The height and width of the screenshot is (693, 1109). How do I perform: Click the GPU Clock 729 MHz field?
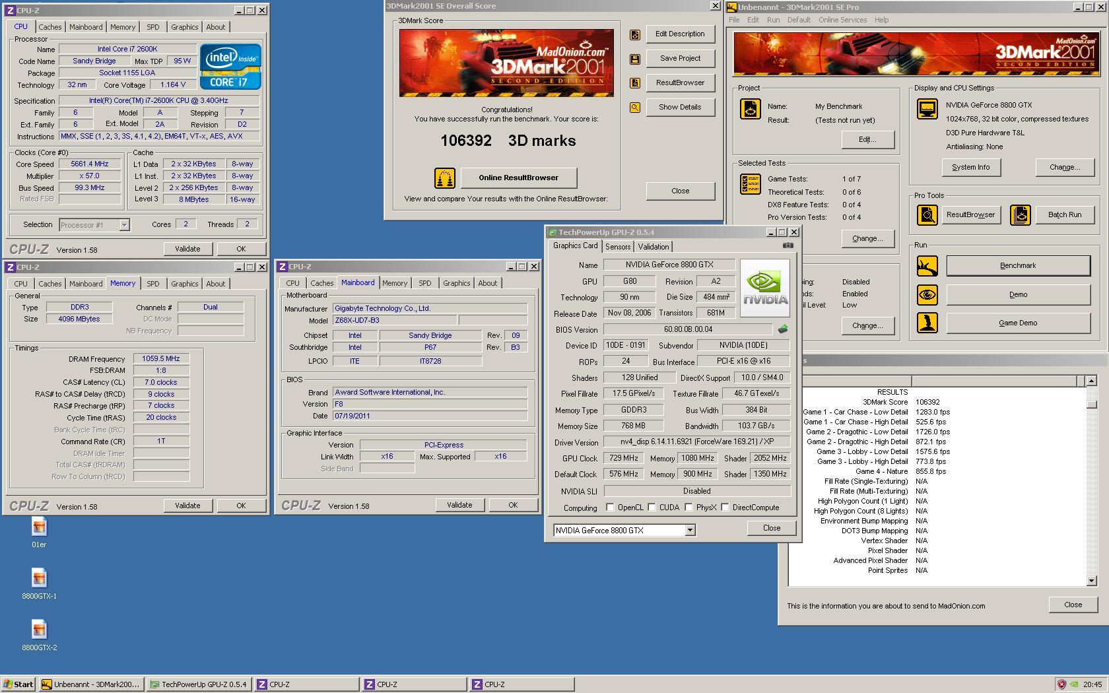tap(622, 459)
